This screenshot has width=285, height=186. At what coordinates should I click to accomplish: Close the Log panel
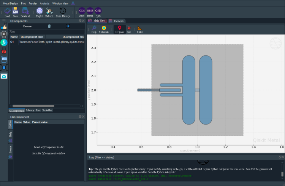click(x=283, y=157)
